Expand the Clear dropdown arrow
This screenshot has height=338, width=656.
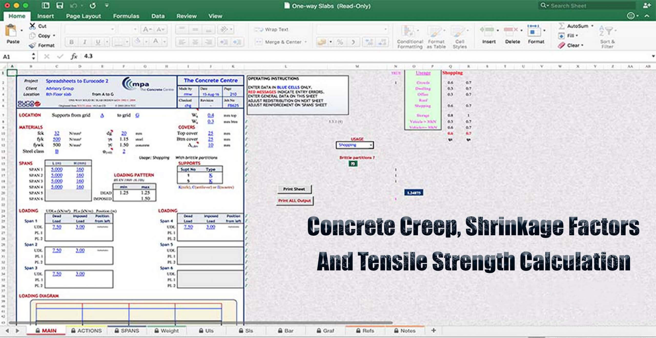(582, 45)
